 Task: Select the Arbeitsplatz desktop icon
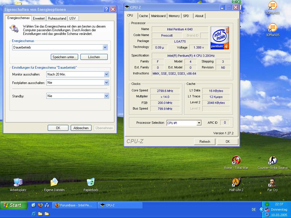pos(18,185)
